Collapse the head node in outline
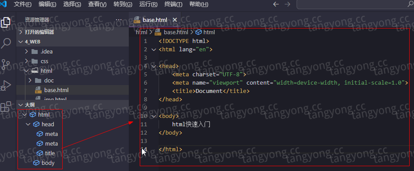 pyautogui.click(x=28, y=124)
